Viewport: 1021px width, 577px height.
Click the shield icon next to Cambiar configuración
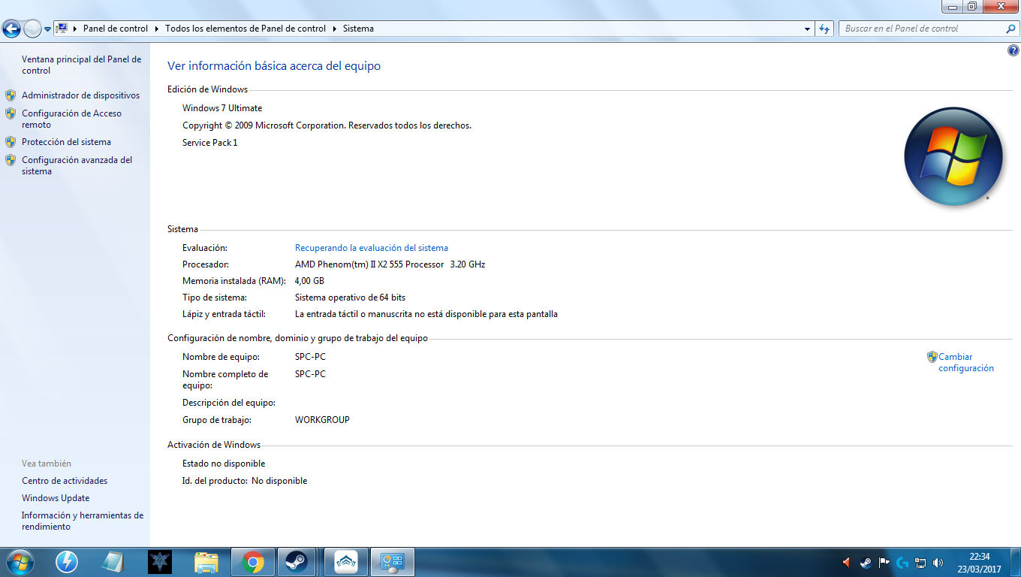coord(932,357)
